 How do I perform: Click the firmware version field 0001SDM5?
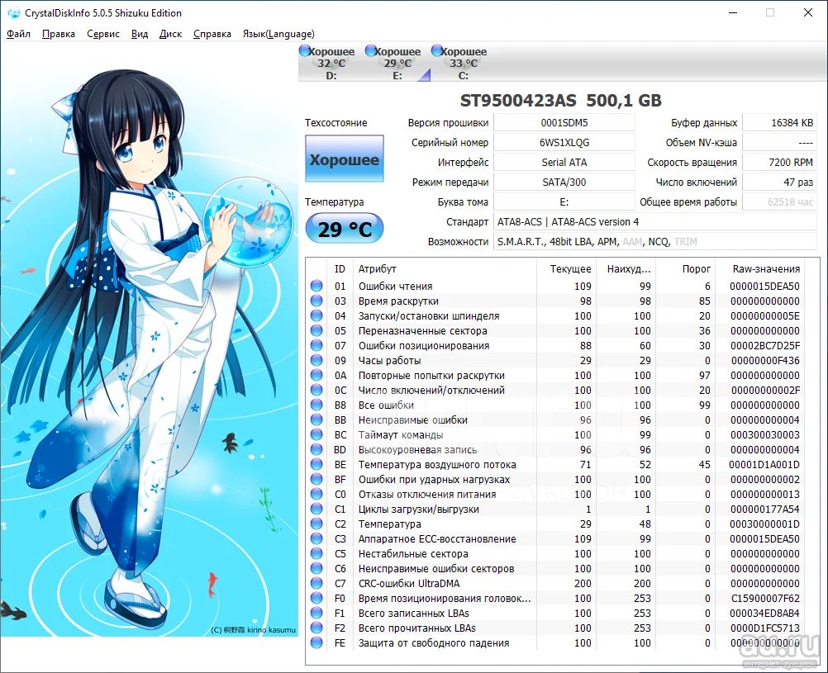564,122
